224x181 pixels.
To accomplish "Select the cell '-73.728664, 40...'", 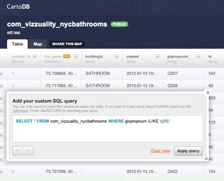I will [x=60, y=73].
